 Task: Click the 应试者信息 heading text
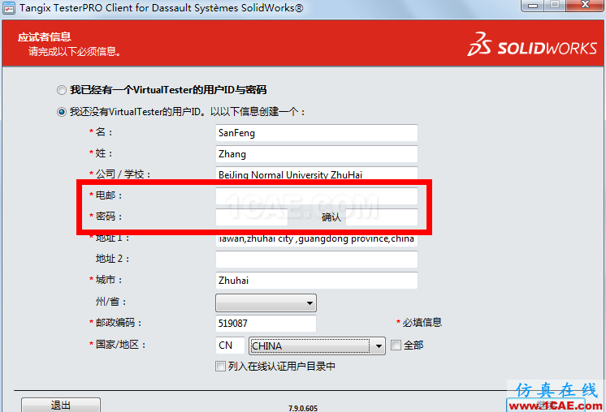click(x=45, y=37)
